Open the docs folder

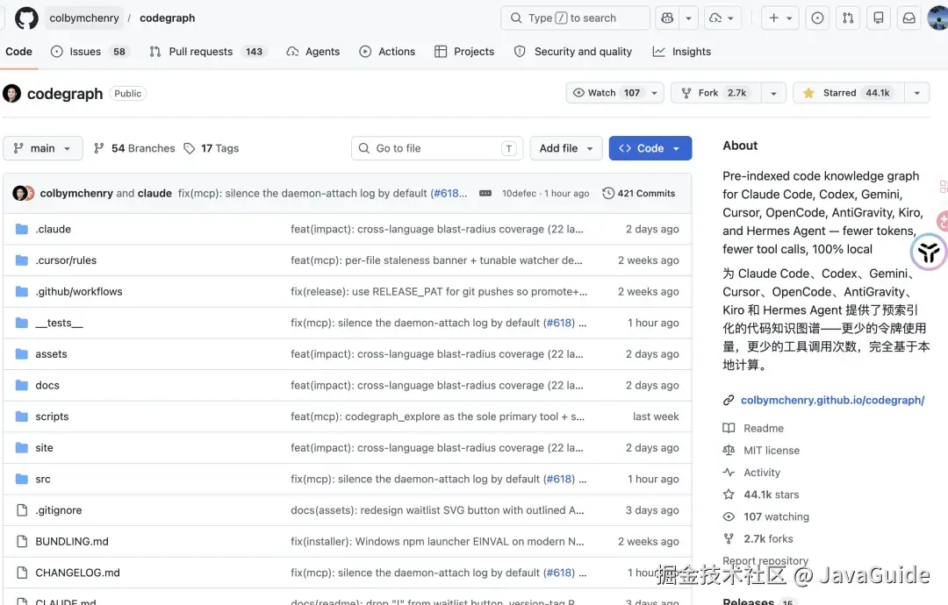(x=47, y=386)
